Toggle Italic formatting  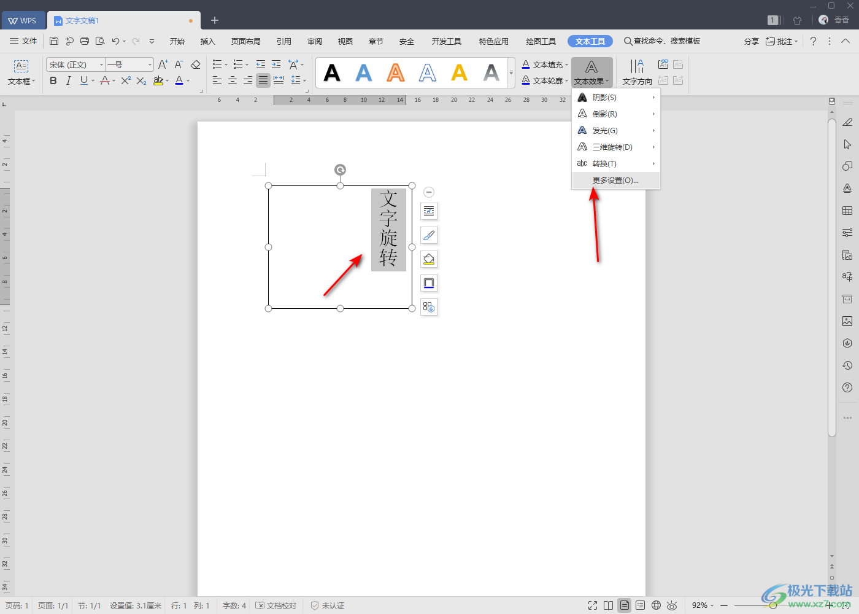pyautogui.click(x=68, y=80)
